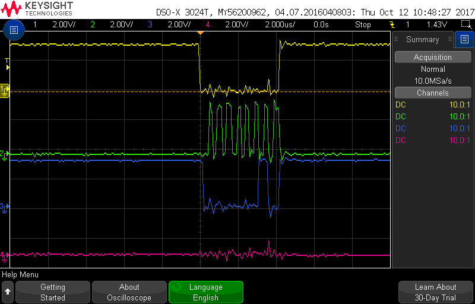Select channel 1 2.00V/ scale
This screenshot has width=475, height=304.
coord(63,25)
